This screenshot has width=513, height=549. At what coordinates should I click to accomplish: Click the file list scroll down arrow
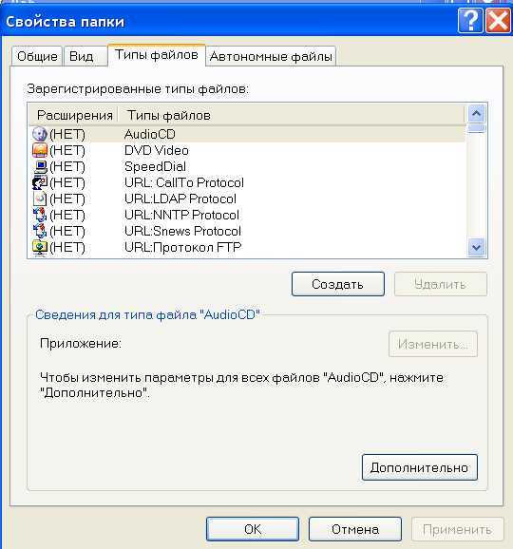click(476, 248)
